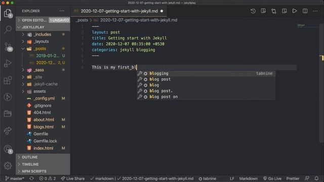The image size is (324, 182).
Task: Expand the OUTLINE section
Action: click(x=43, y=157)
